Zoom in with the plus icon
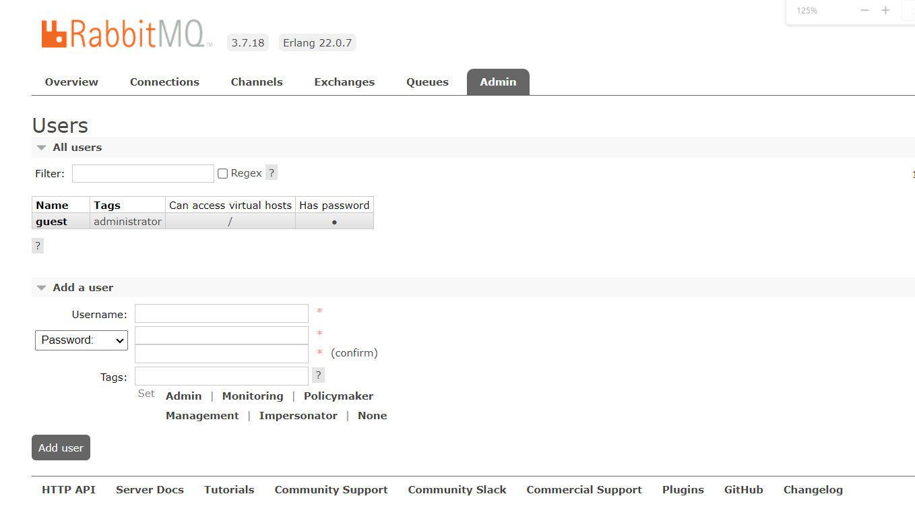 point(885,10)
